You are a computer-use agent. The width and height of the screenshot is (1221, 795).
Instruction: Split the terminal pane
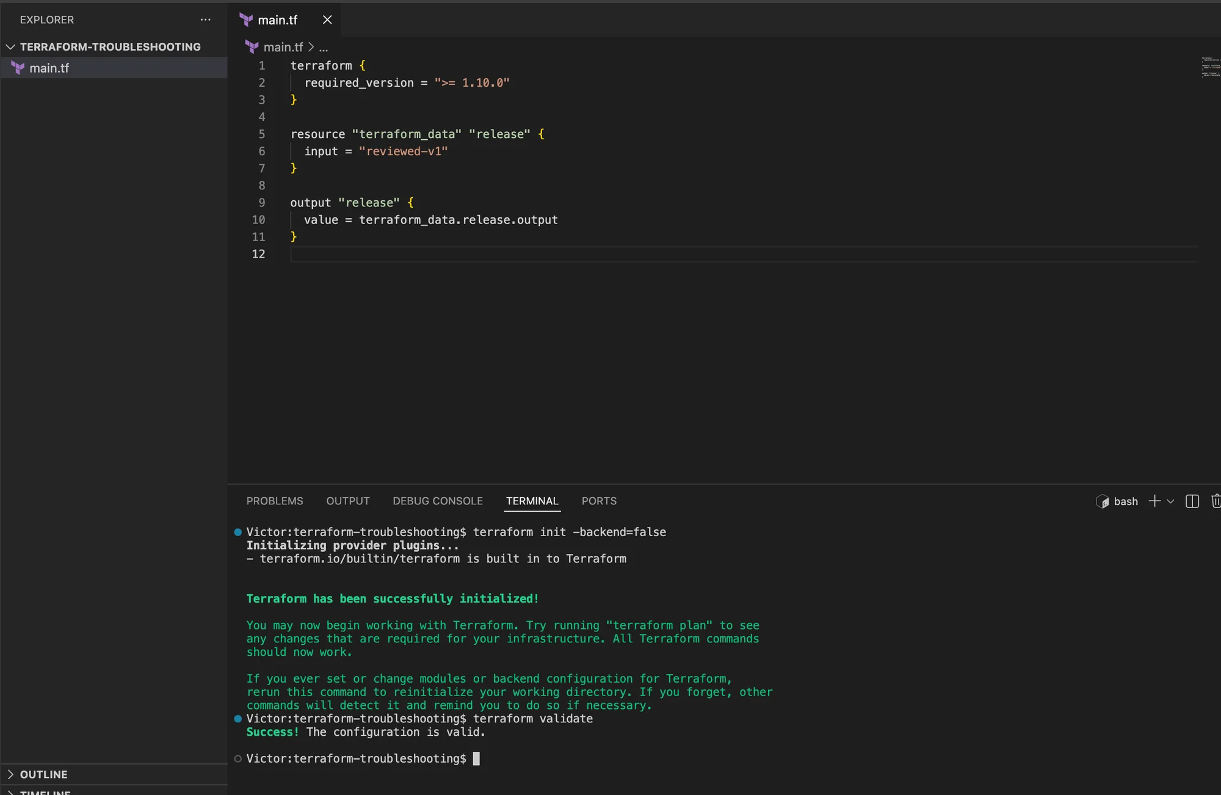pyautogui.click(x=1192, y=501)
